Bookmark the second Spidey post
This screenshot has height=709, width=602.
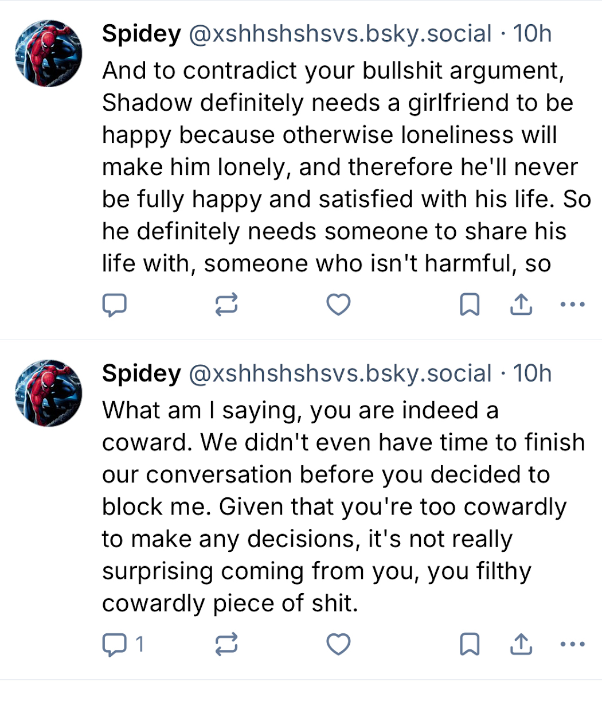pos(470,644)
